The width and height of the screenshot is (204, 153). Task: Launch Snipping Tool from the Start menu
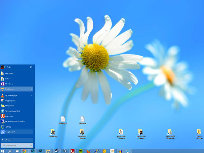click(10, 101)
